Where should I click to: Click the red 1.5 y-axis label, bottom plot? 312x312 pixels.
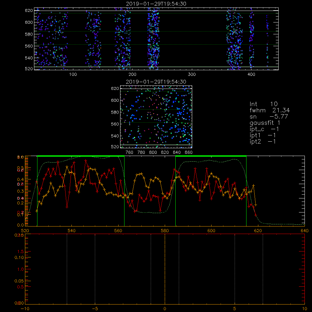pyautogui.click(x=21, y=252)
